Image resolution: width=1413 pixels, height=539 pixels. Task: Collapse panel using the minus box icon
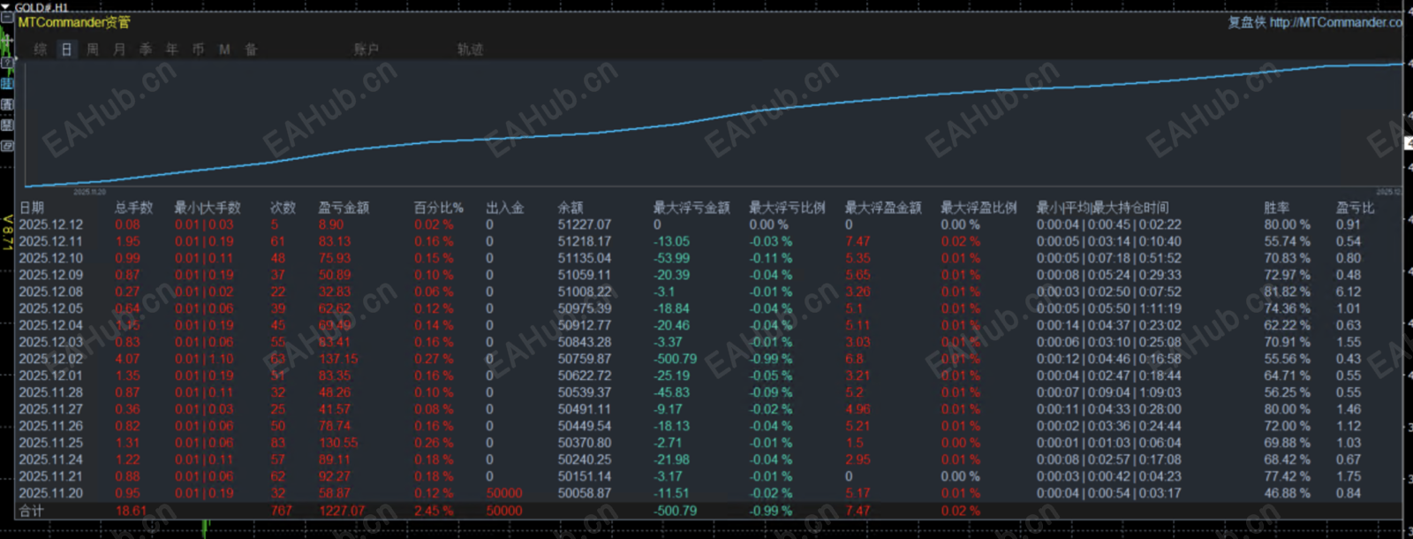click(7, 18)
